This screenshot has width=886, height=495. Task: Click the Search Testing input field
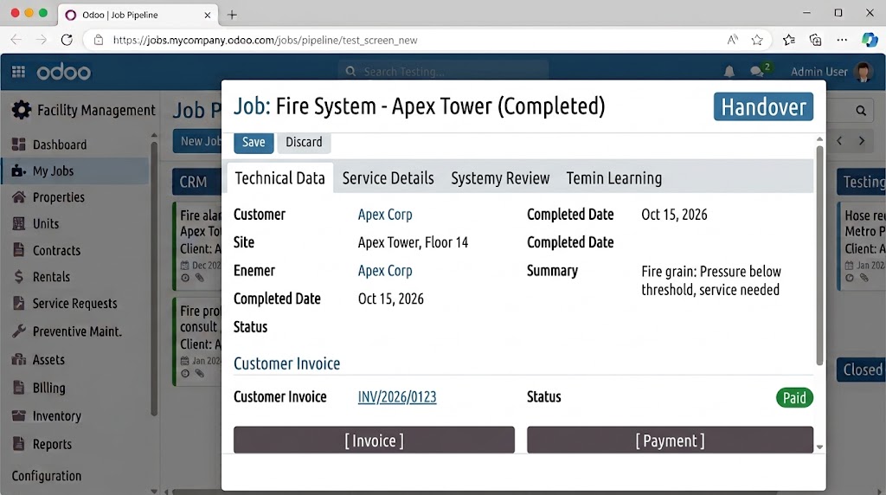(x=444, y=71)
